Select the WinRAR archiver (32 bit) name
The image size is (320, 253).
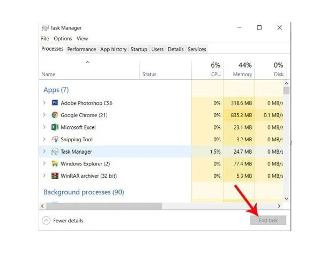89,176
